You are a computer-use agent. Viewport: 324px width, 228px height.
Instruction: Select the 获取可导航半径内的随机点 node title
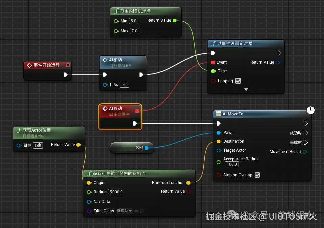click(x=119, y=174)
